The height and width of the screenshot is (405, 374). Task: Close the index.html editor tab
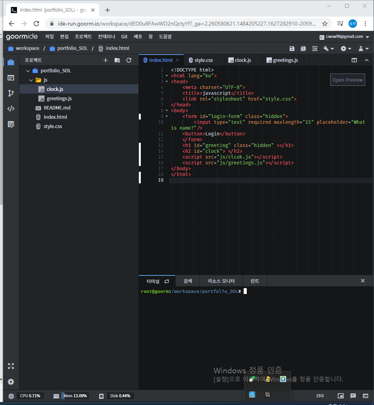[x=177, y=60]
